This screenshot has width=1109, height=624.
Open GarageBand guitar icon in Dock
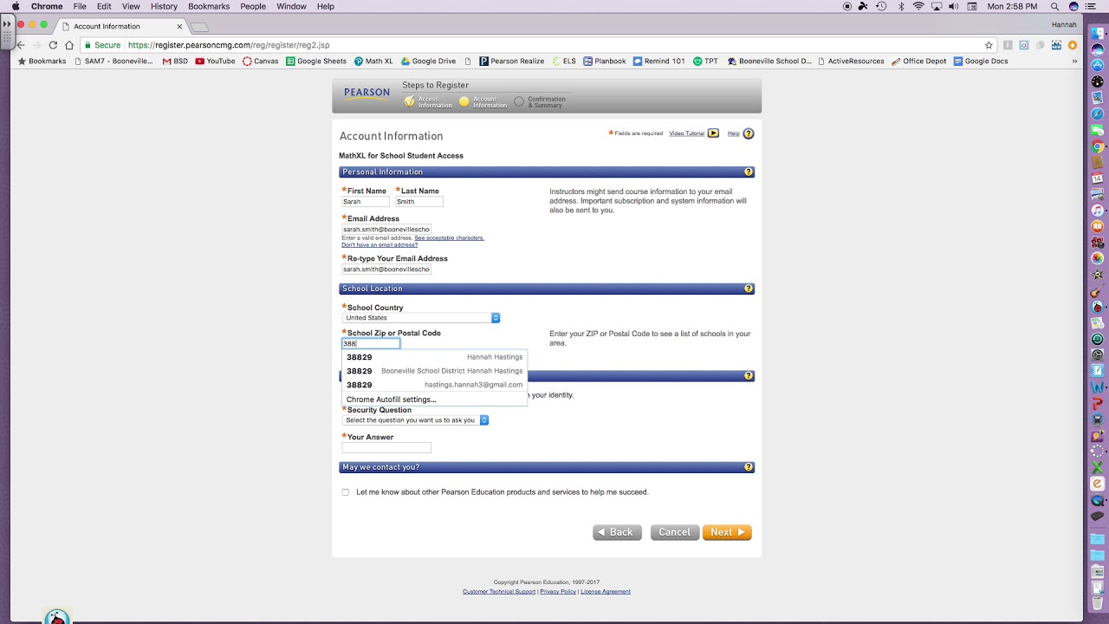(1098, 291)
